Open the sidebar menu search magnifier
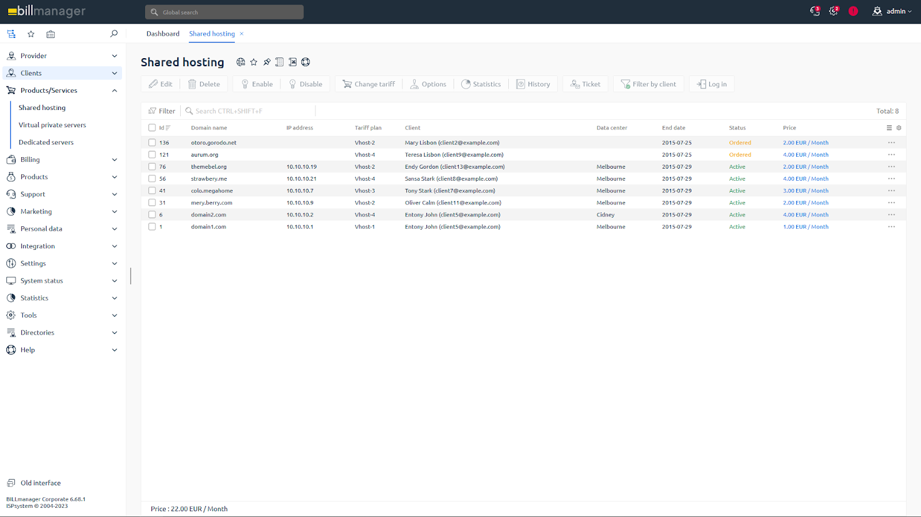 click(x=114, y=34)
